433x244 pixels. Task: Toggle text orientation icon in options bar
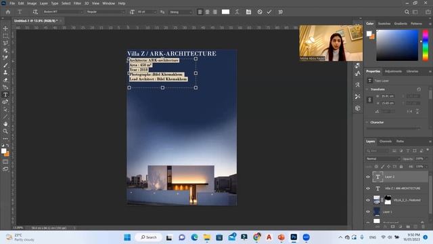click(35, 12)
